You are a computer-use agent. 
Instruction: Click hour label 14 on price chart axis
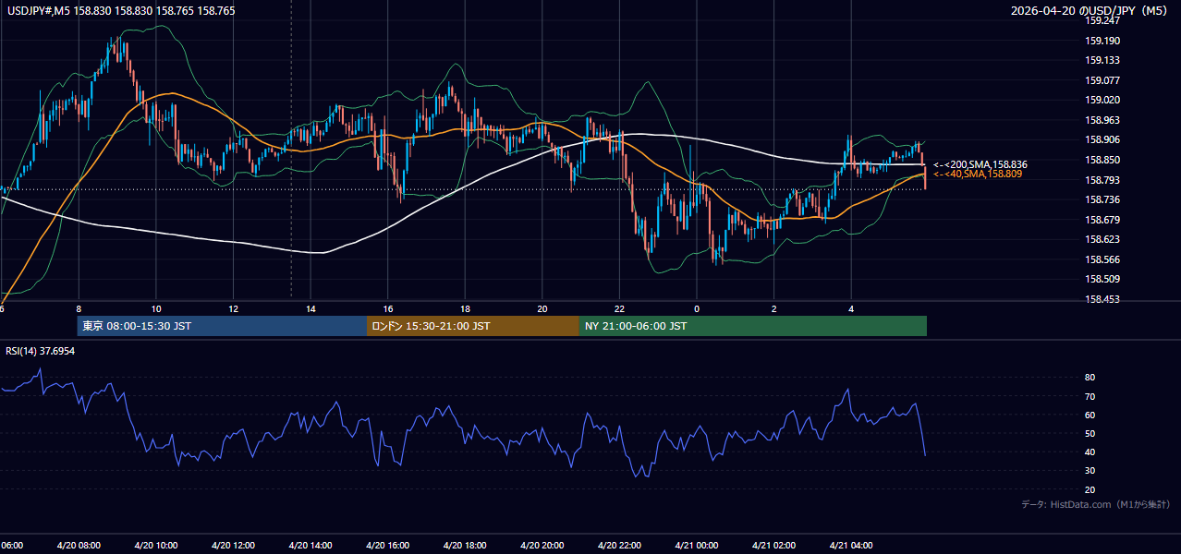pos(310,309)
